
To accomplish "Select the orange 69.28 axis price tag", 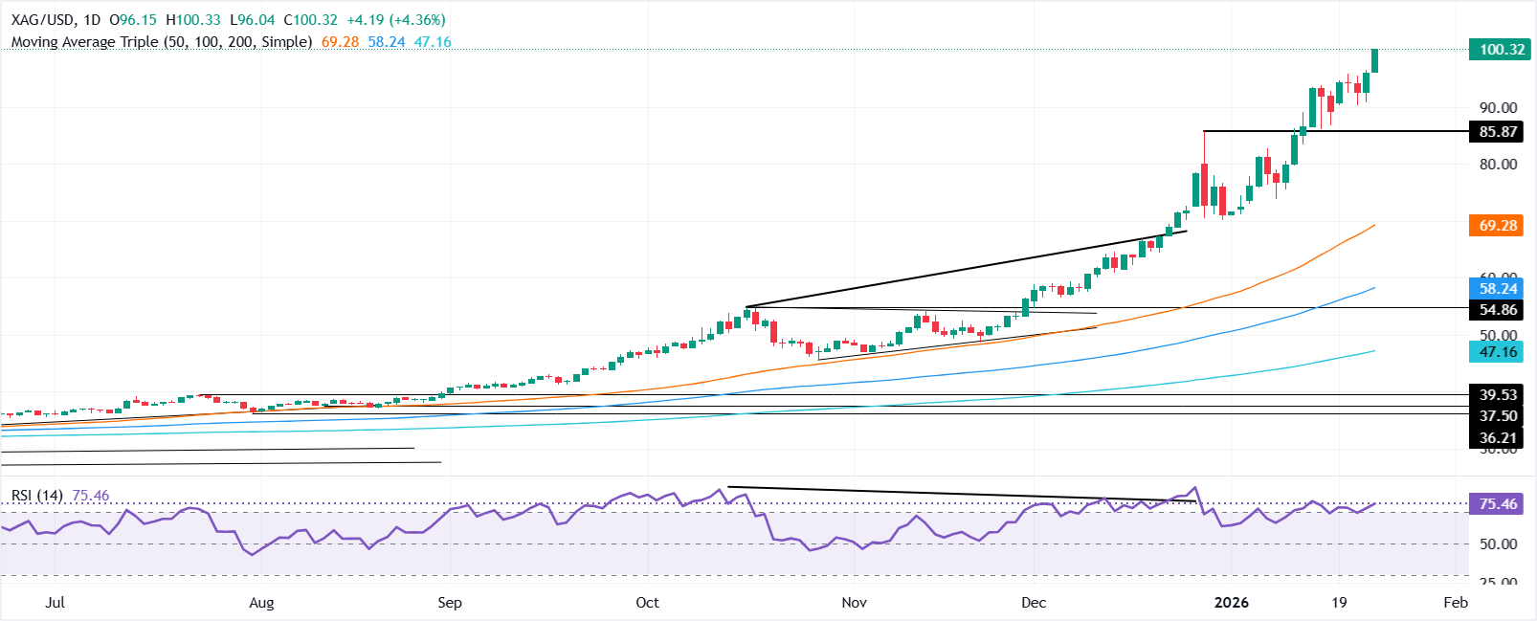I will (x=1498, y=226).
